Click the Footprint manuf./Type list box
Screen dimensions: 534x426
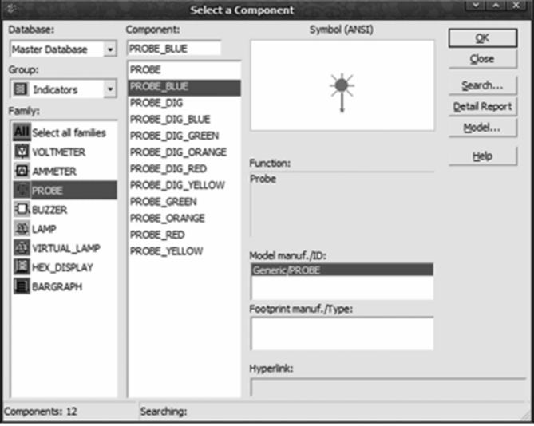click(x=342, y=333)
